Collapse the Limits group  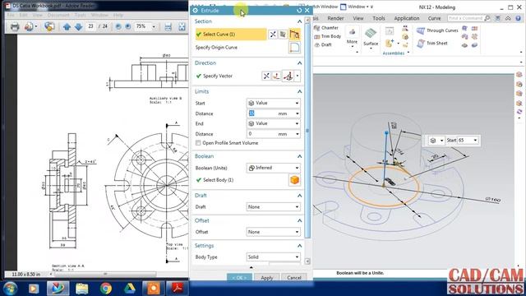click(x=299, y=91)
